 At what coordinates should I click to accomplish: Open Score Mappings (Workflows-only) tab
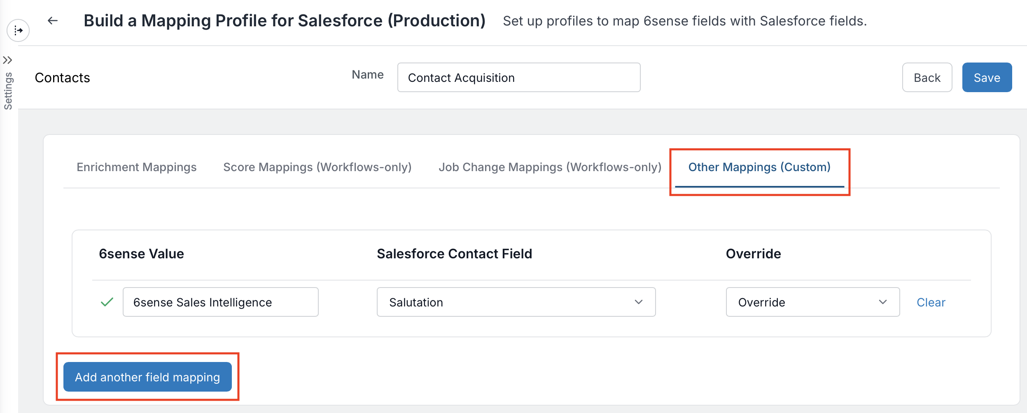point(317,167)
